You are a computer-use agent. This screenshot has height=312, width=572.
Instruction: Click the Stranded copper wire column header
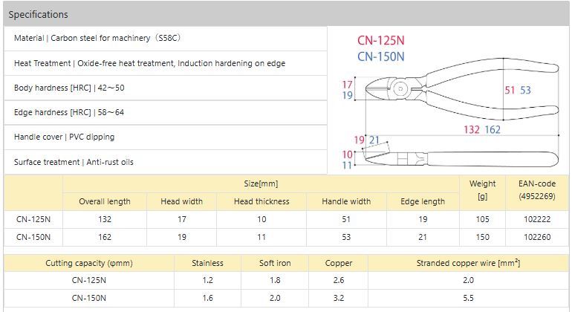click(x=468, y=263)
